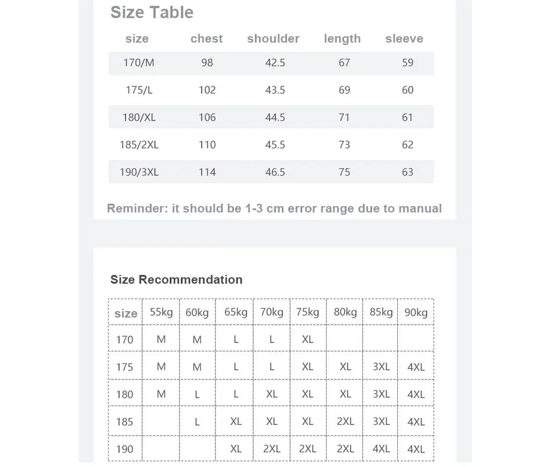Click the length column header
This screenshot has width=560, height=467.
point(342,39)
